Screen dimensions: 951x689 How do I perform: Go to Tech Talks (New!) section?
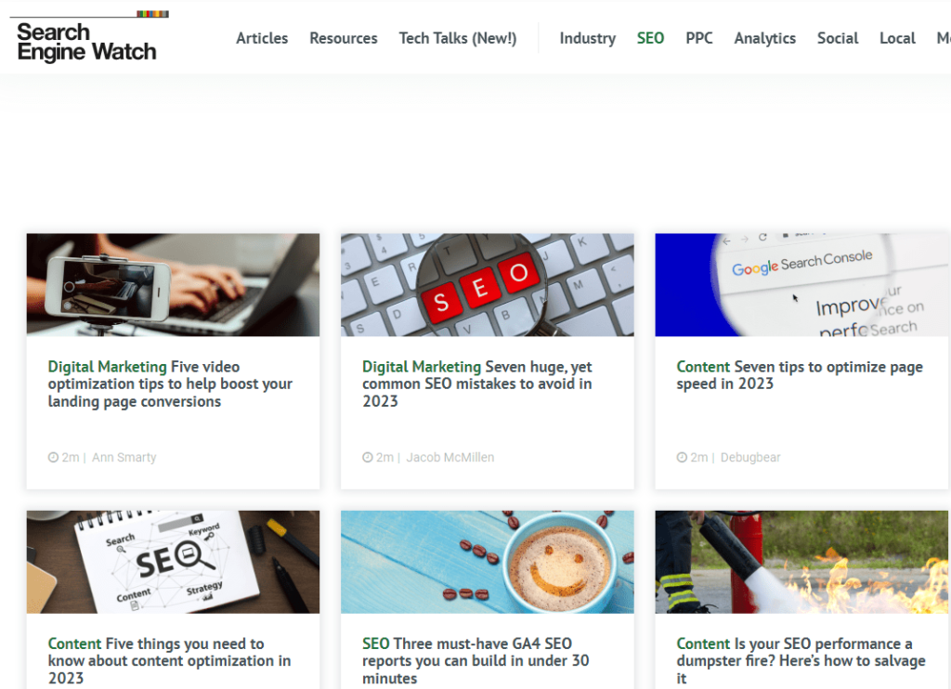pos(457,38)
